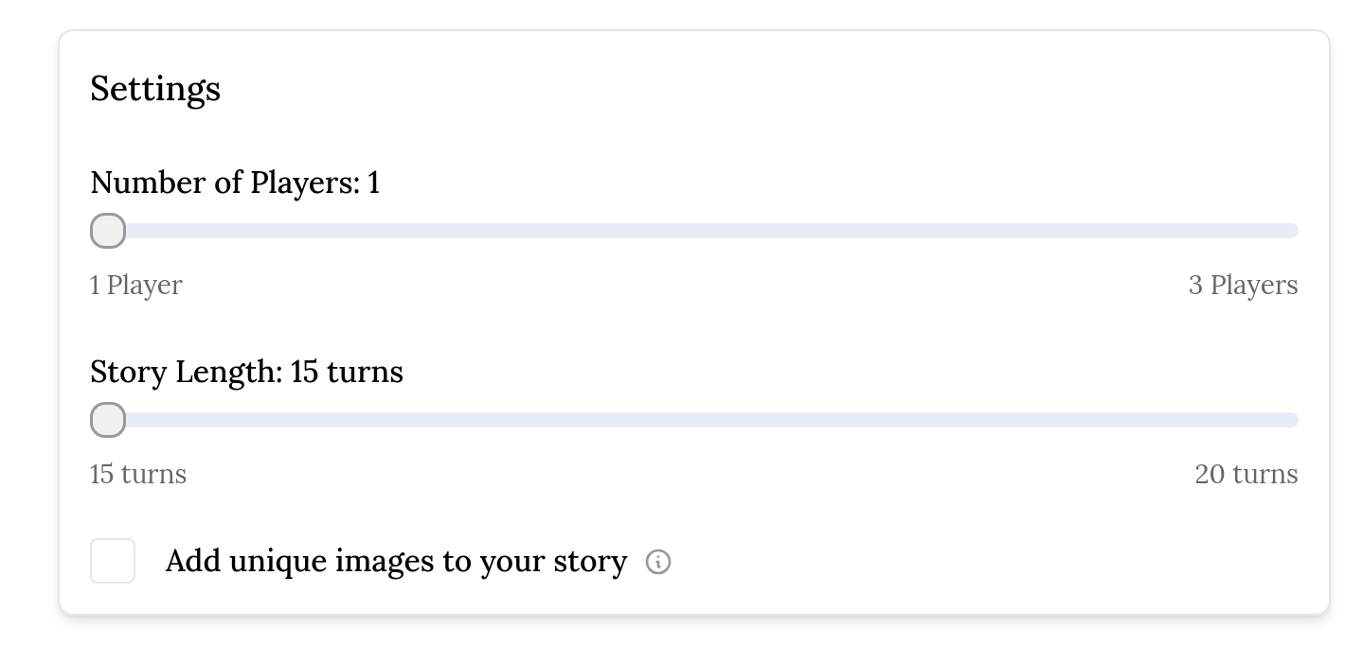The width and height of the screenshot is (1363, 645).
Task: Click the Story Length slider track
Action: coord(694,420)
